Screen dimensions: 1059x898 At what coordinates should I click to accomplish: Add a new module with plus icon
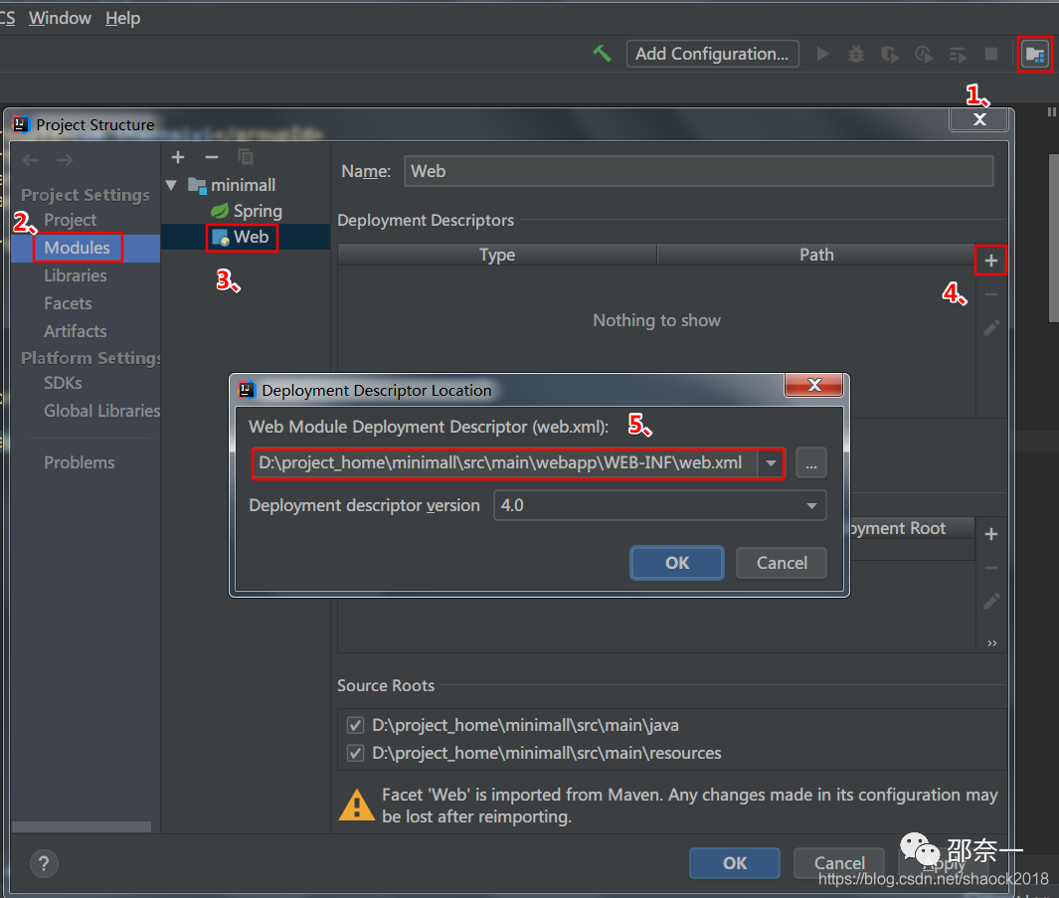point(178,157)
